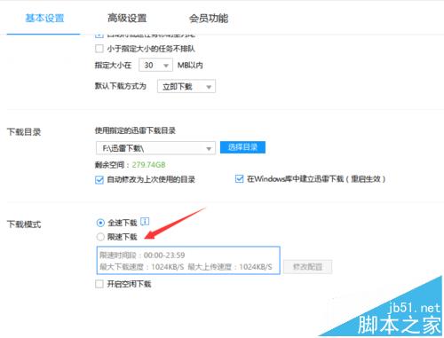Uncheck 在Windows库中建立迅雷下载 option

tap(239, 178)
